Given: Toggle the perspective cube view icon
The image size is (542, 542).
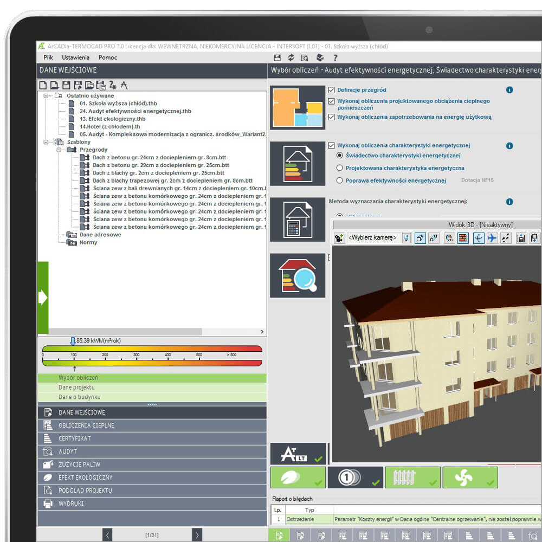Looking at the screenshot, I should 420,238.
